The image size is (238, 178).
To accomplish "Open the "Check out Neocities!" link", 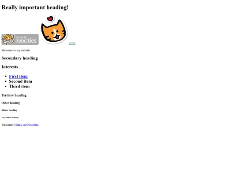I will [26, 124].
